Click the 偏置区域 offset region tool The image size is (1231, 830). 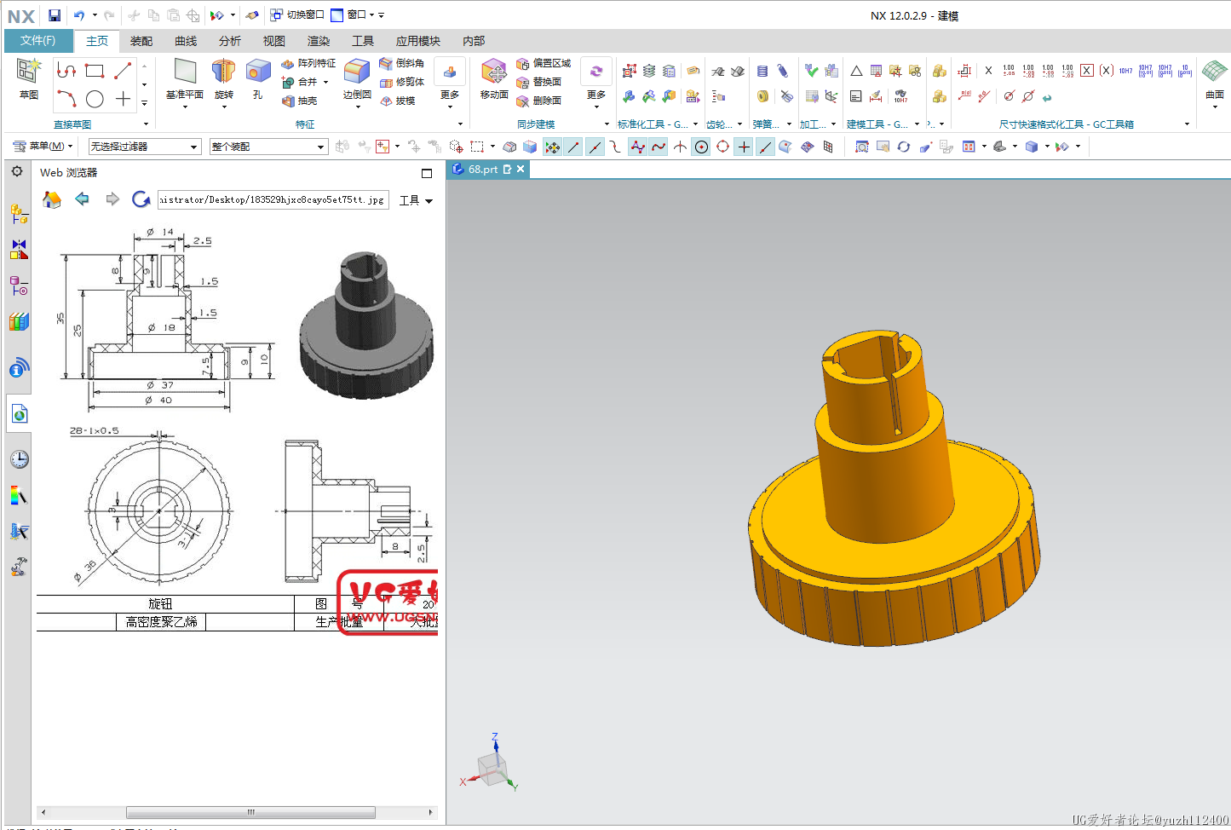pyautogui.click(x=544, y=63)
